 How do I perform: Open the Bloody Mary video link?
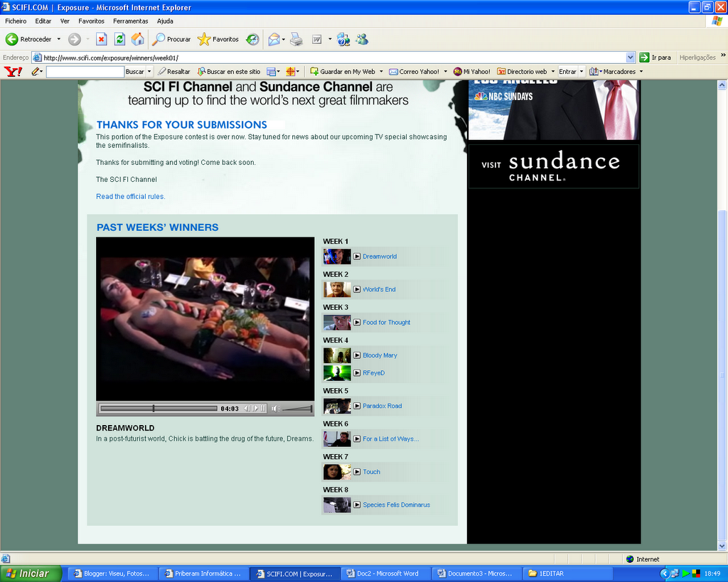pos(380,355)
